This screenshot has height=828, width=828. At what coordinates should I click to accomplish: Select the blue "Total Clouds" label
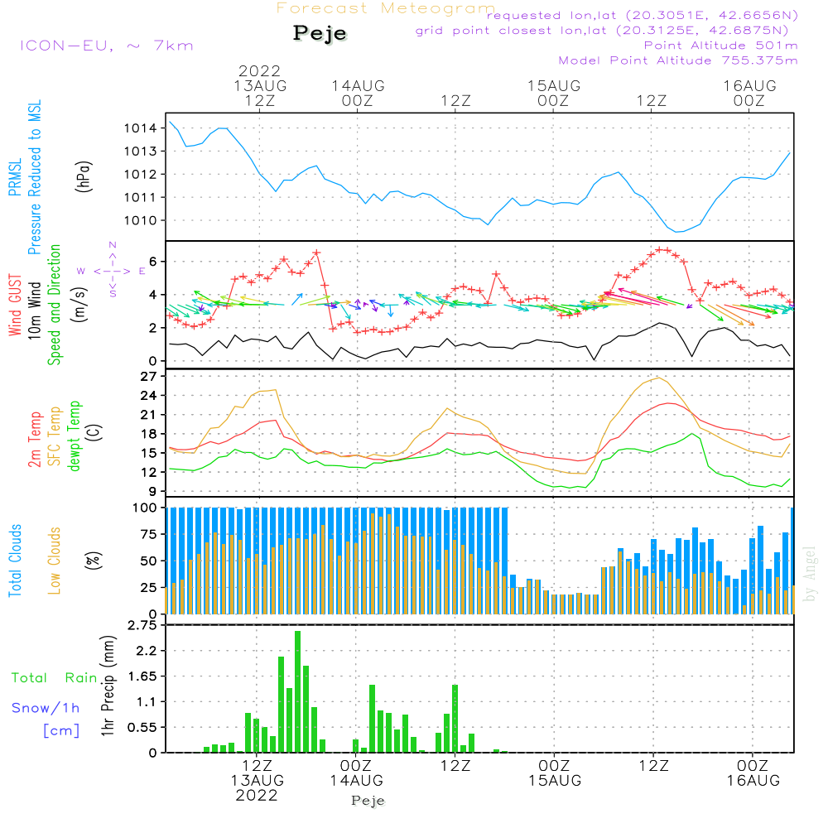(x=15, y=561)
